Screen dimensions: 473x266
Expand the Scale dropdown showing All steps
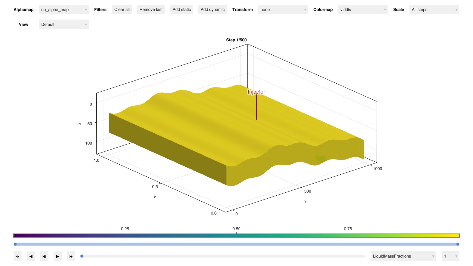(434, 10)
